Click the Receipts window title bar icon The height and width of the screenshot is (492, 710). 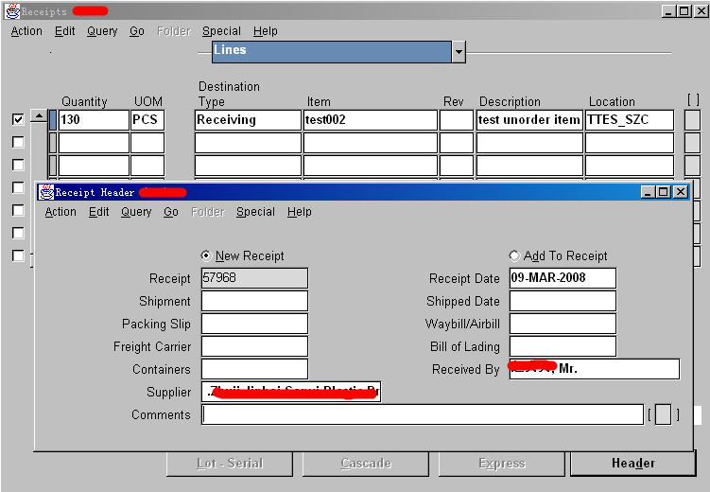click(12, 10)
